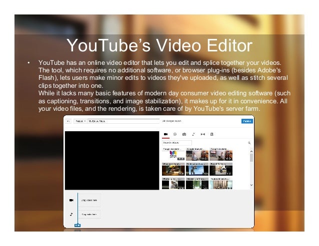Click the 'Drag audio here' drop zone
The width and height of the screenshot is (319, 246).
pyautogui.click(x=89, y=215)
